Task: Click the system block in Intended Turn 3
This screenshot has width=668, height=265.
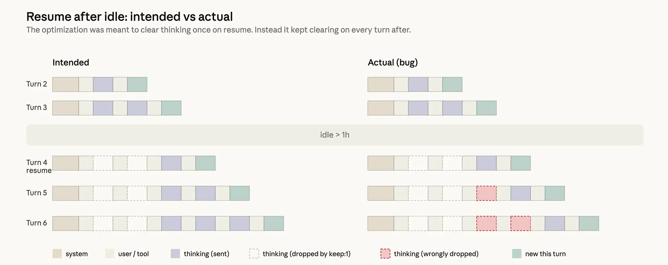Action: (x=65, y=108)
